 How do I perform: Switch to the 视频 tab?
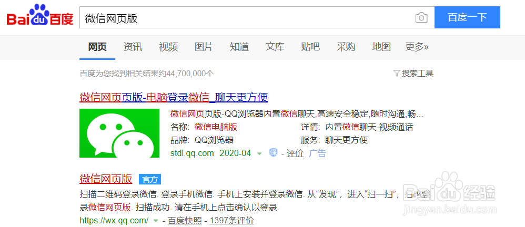click(x=168, y=47)
